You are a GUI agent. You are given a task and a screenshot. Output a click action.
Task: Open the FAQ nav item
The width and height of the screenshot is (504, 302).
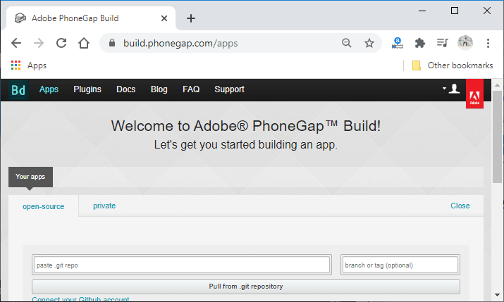[191, 89]
